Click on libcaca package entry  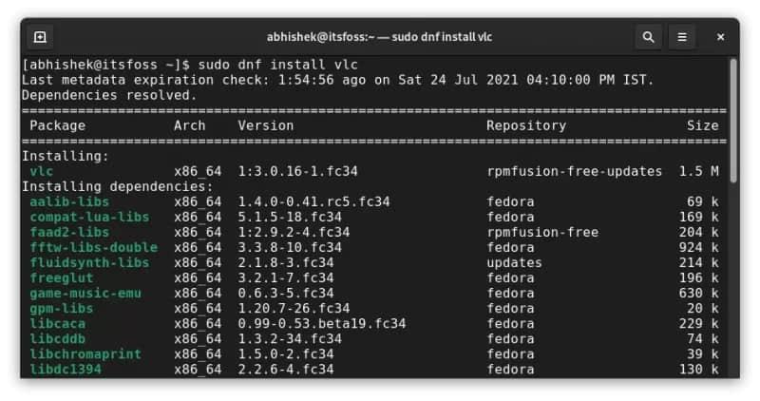point(58,323)
